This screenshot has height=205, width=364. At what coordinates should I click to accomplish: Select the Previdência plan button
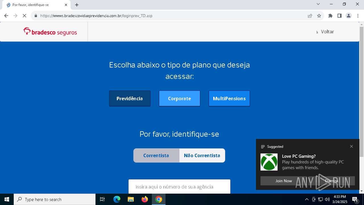click(130, 99)
